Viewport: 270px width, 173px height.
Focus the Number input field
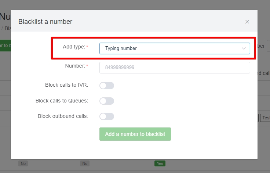174,68
